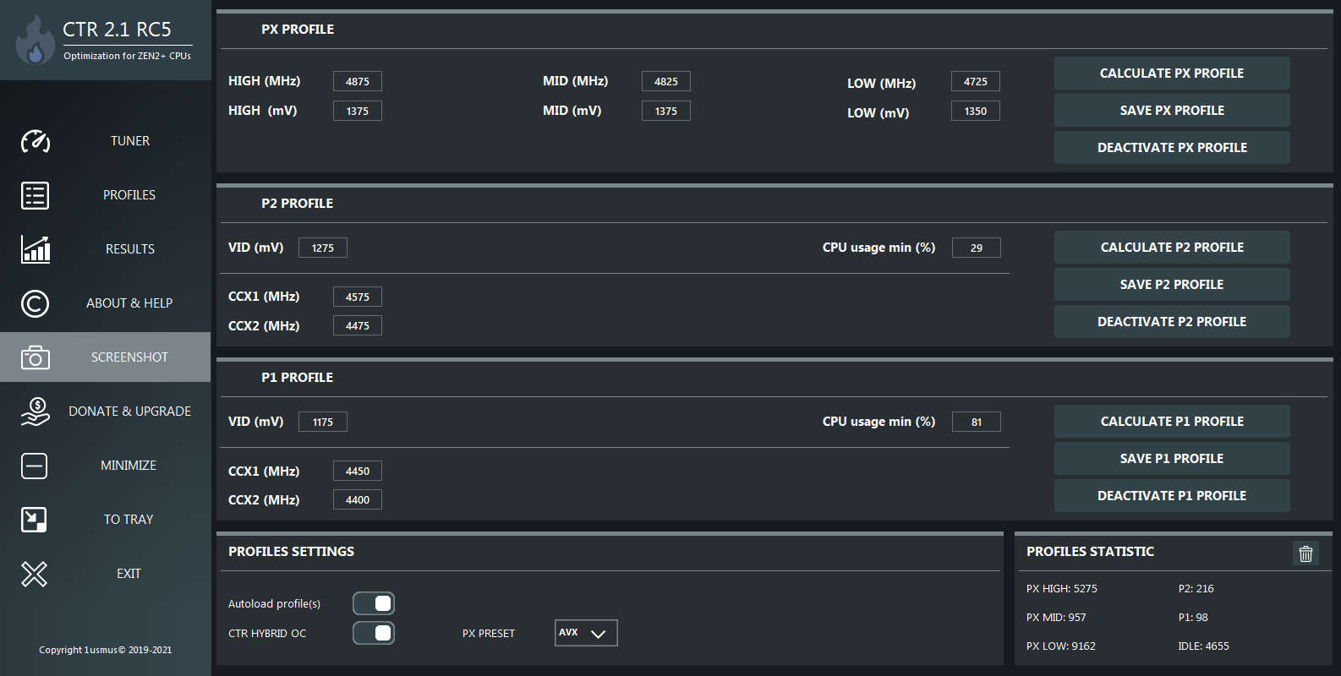Click the P1 PROFILE heading

click(298, 378)
